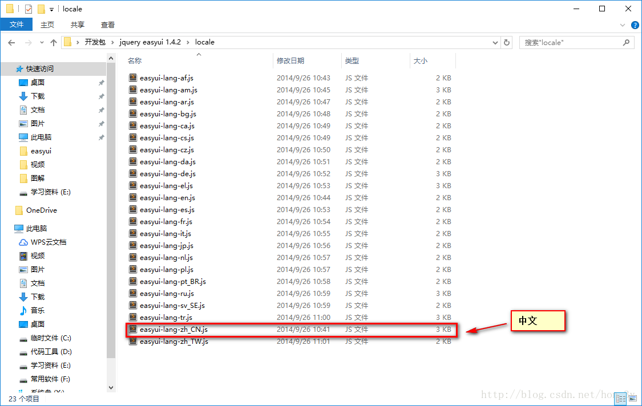Click the easyui-lang-en.js file icon

click(x=132, y=197)
